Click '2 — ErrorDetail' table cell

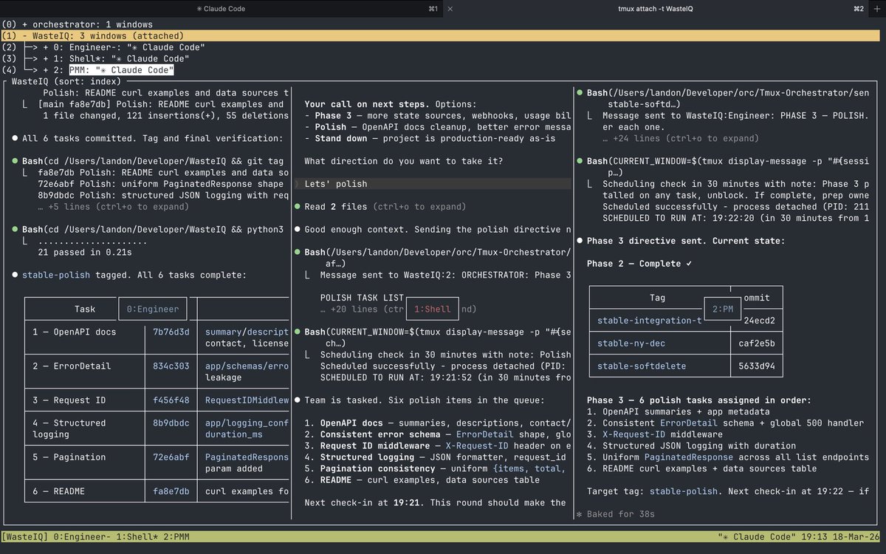click(72, 366)
